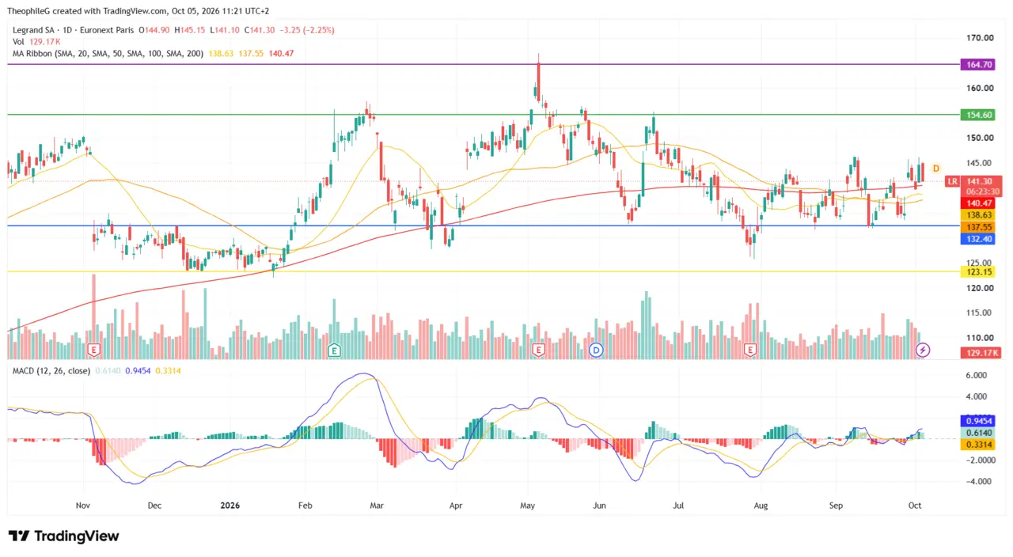
Task: Click the 129.17K volume axis label
Action: click(981, 353)
